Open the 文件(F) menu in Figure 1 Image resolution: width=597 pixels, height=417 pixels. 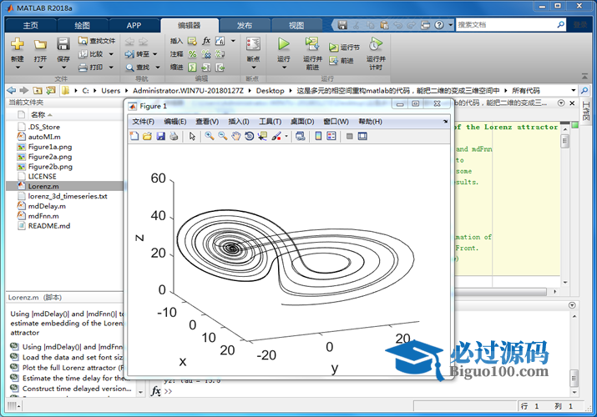[x=143, y=121]
